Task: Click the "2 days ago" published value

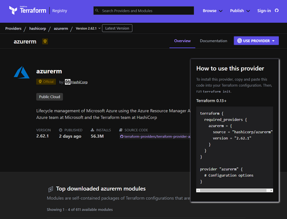Action: (70, 136)
